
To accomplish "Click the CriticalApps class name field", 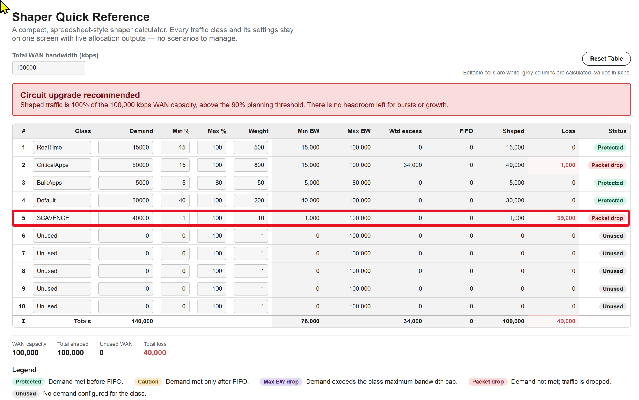I will [62, 165].
